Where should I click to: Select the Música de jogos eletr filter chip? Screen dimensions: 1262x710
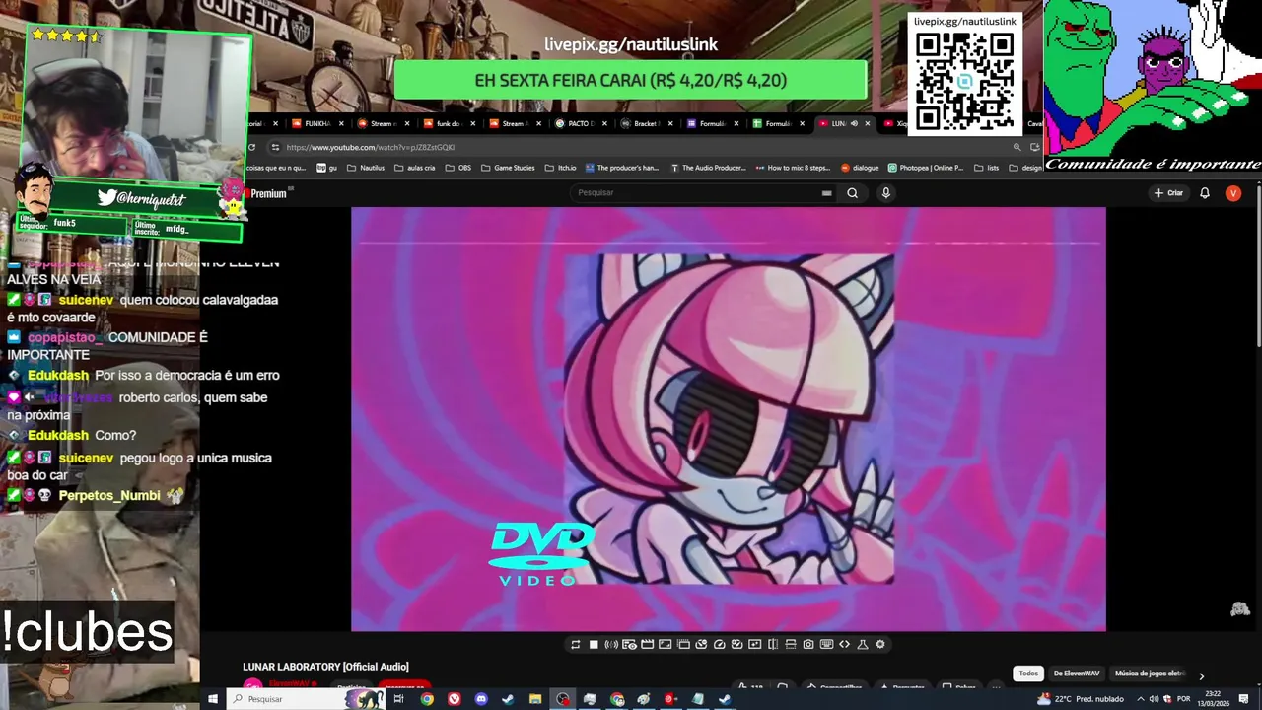click(1150, 674)
